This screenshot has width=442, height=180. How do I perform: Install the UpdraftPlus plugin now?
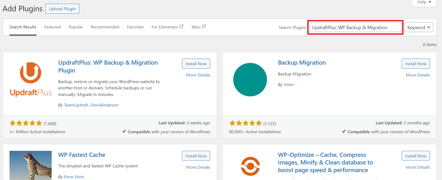(x=196, y=64)
